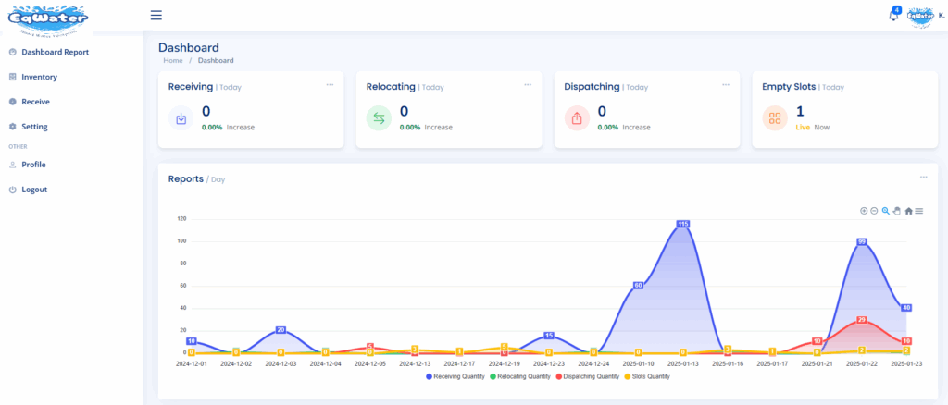This screenshot has width=948, height=405.
Task: Toggle the sidebar with the hamburger icon
Action: point(156,15)
